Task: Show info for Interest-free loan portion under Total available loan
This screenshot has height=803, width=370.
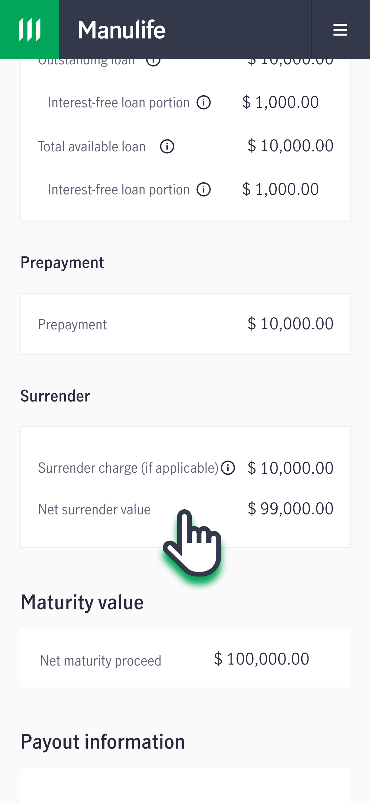Action: [204, 190]
